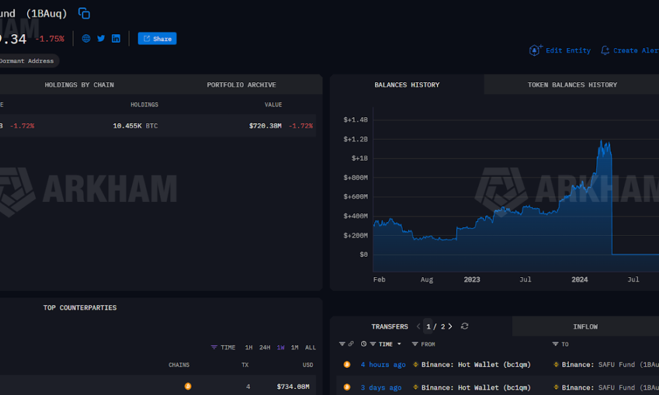Go to transfers page 2 with next arrow

coord(450,326)
